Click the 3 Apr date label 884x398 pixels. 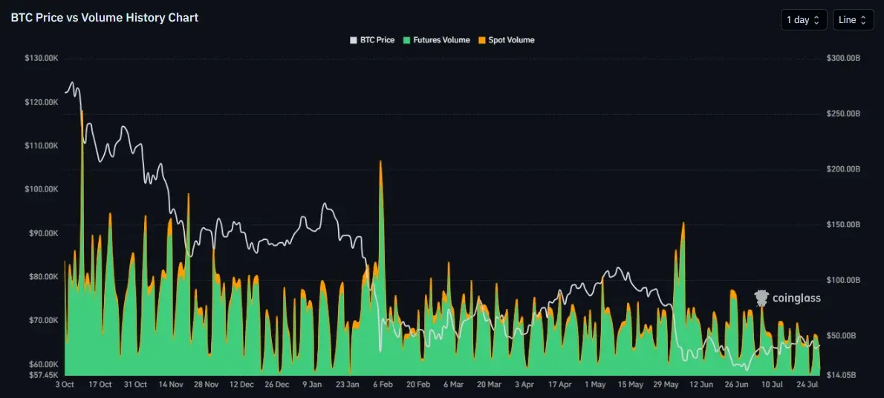(x=524, y=385)
